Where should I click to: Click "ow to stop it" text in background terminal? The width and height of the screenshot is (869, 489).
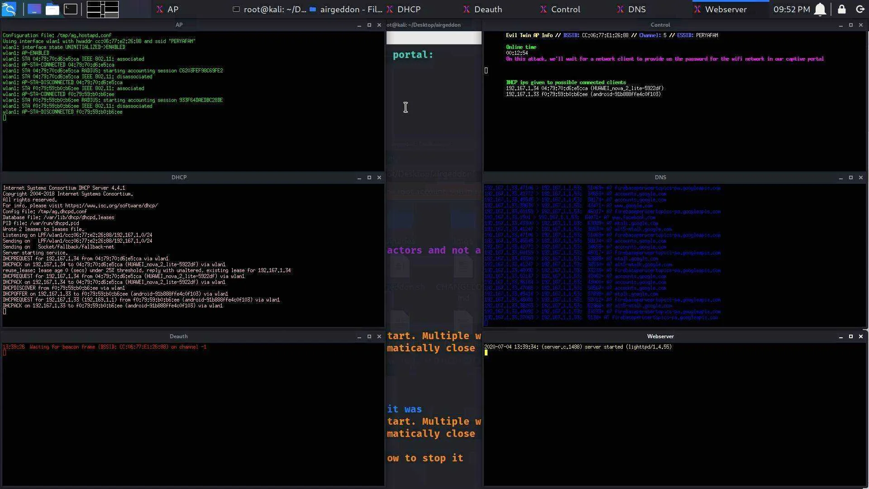coord(425,458)
